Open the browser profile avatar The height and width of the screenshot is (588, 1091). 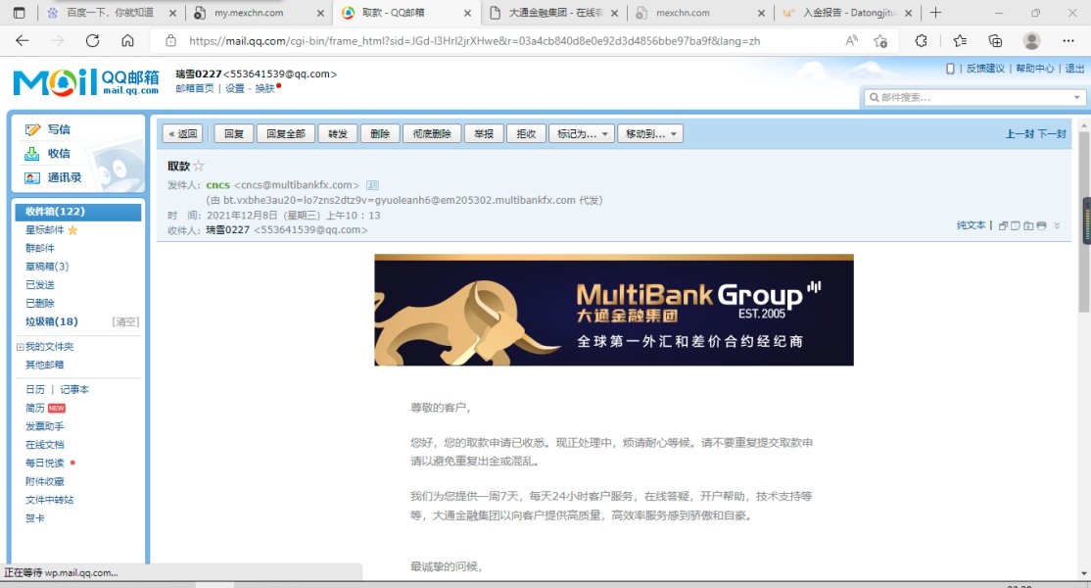[1032, 41]
